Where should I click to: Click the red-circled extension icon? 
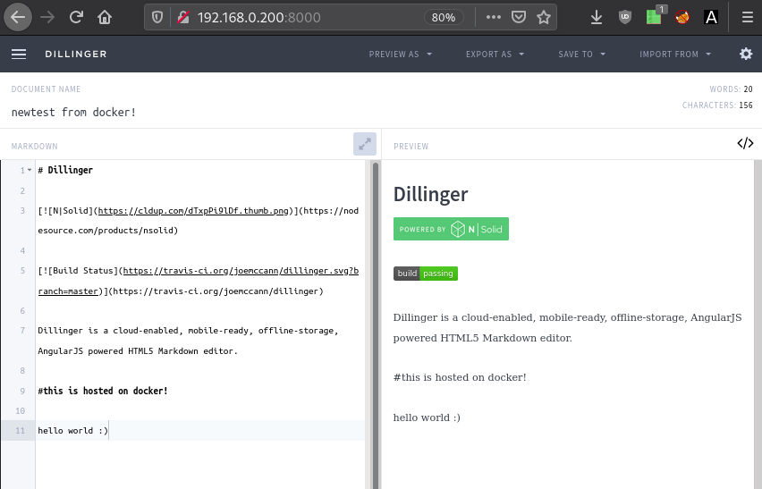(x=682, y=18)
